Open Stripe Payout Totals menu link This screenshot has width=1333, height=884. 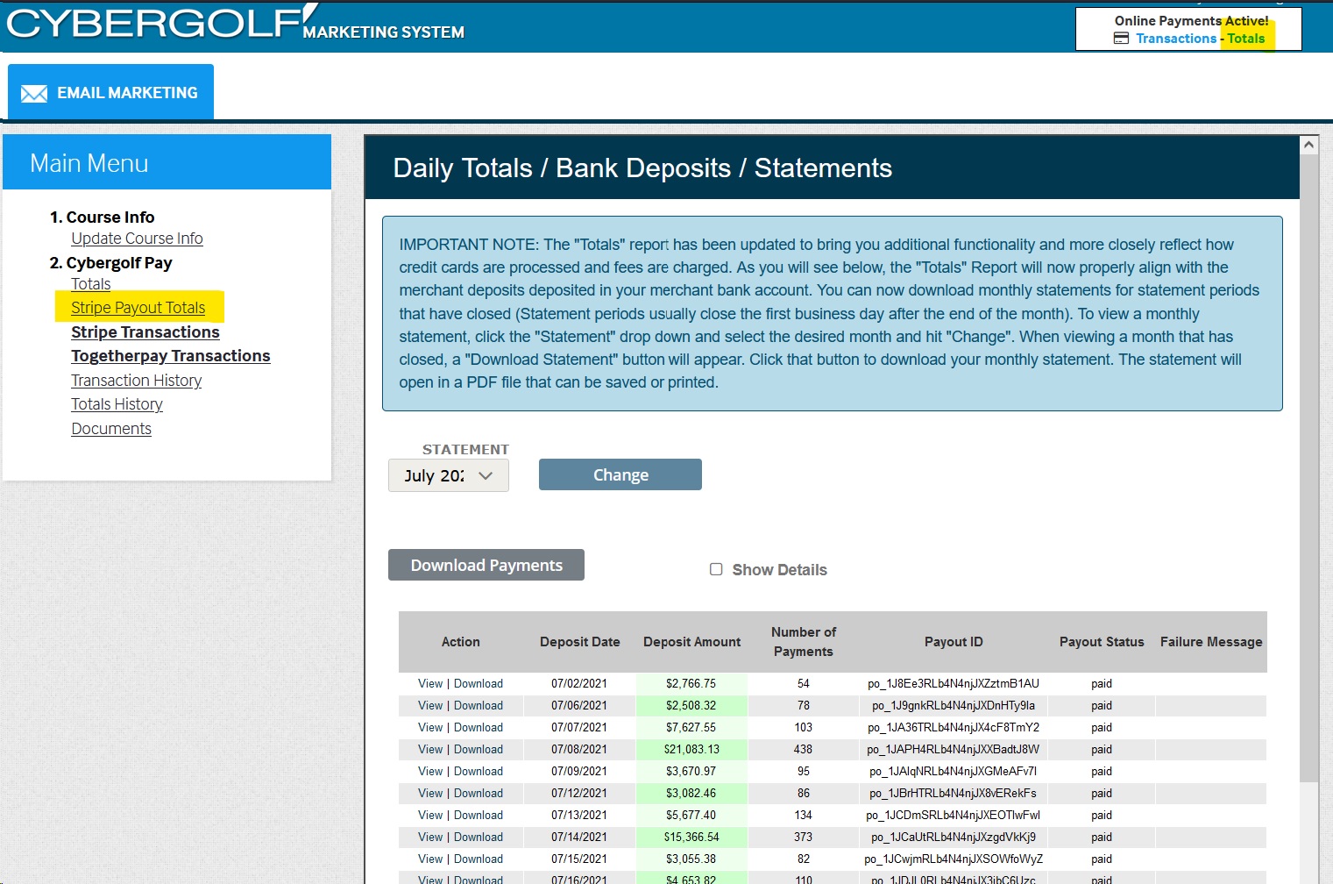click(138, 308)
